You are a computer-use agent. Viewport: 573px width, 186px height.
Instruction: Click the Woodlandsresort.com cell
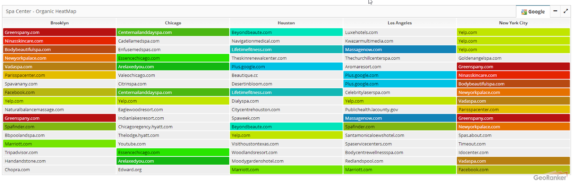286,152
